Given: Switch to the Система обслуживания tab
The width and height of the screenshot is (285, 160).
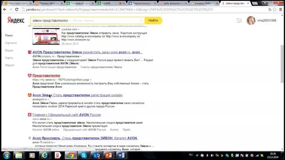Looking at the screenshot, I should [80, 3].
